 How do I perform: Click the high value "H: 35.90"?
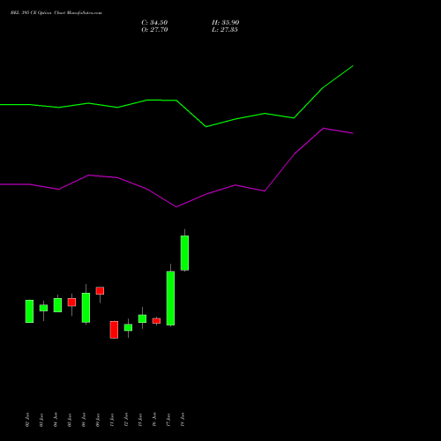pos(225,23)
